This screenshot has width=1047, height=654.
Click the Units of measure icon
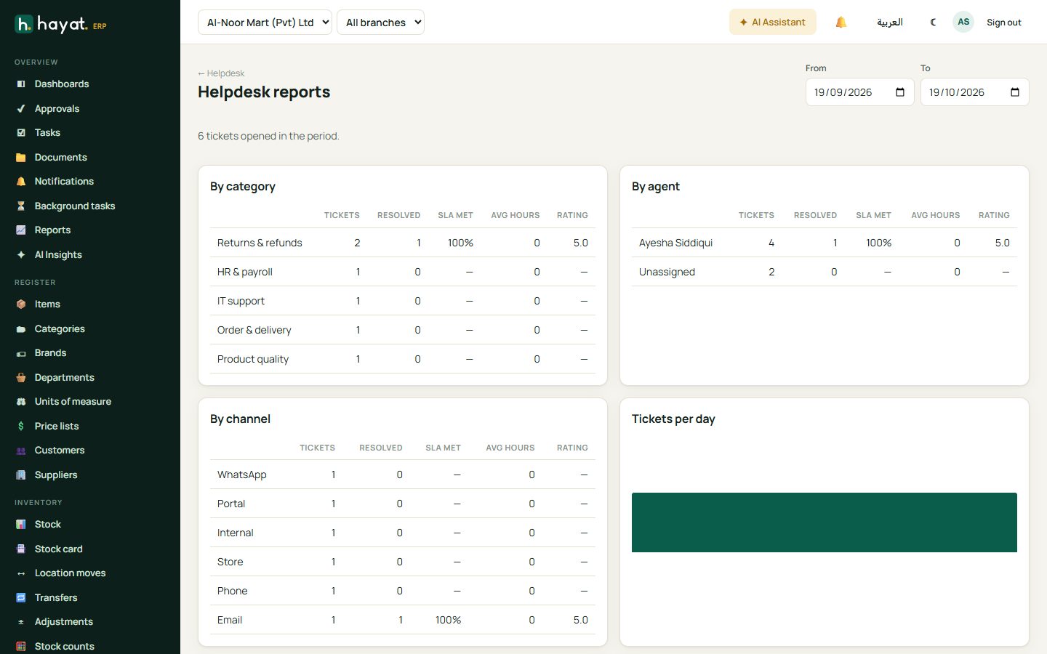pyautogui.click(x=21, y=402)
